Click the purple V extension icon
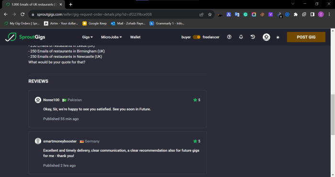This screenshot has height=177, width=335. (x=270, y=14)
